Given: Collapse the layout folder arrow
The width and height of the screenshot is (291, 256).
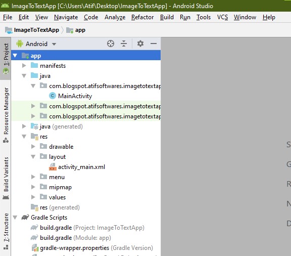Looking at the screenshot, I should (33, 157).
